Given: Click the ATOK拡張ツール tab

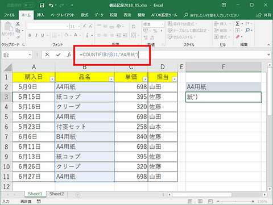Looking at the screenshot, I should tap(164, 15).
